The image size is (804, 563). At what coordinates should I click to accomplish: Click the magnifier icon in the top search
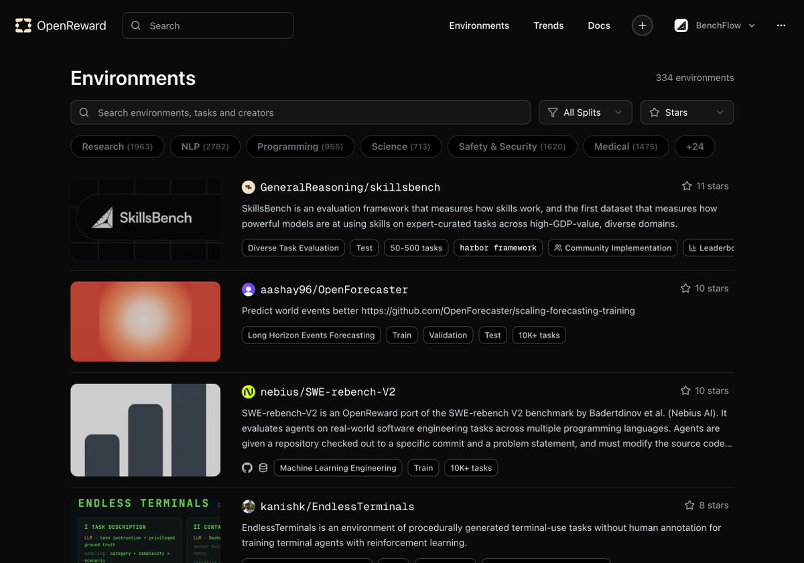tap(136, 25)
